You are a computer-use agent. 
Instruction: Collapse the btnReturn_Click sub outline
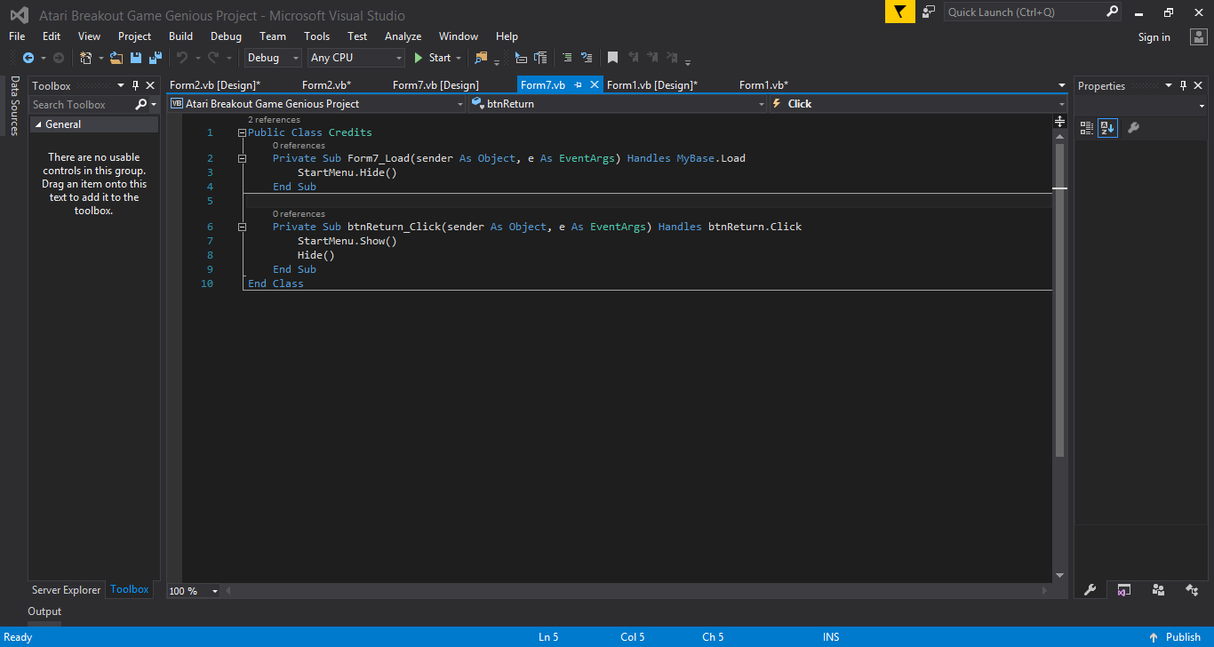[242, 227]
